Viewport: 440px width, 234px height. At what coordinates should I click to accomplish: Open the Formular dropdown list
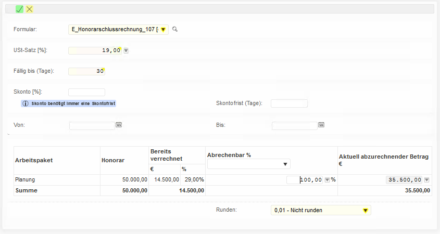(163, 30)
